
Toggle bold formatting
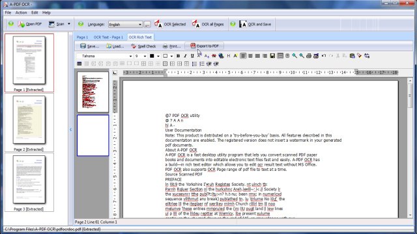click(178, 56)
